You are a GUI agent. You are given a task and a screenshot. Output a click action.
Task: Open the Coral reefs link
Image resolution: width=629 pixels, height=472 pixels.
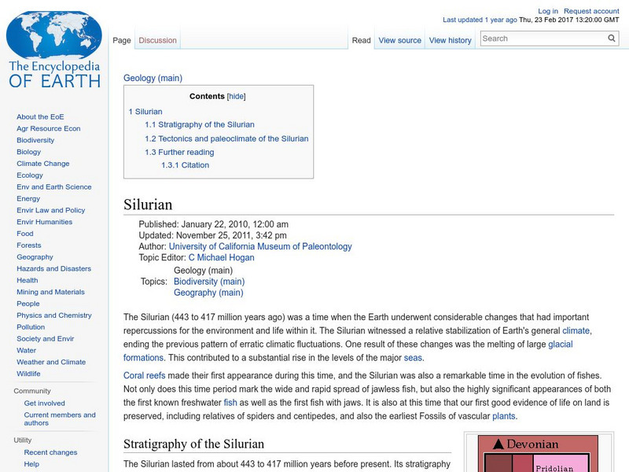(144, 376)
